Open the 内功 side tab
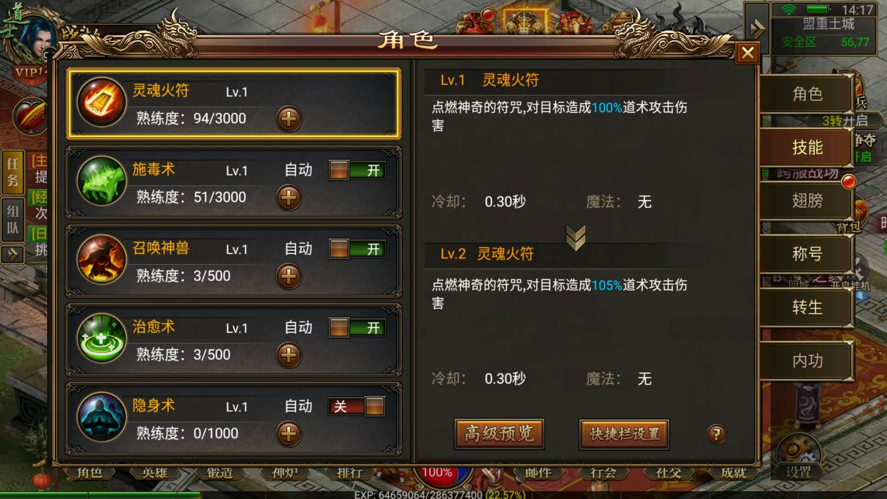The image size is (887, 499). click(x=807, y=361)
